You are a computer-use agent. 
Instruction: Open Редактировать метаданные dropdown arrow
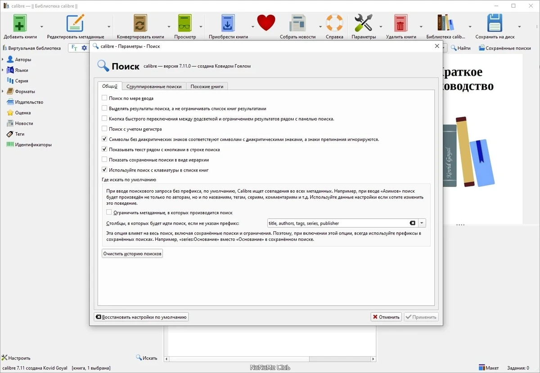click(x=109, y=26)
